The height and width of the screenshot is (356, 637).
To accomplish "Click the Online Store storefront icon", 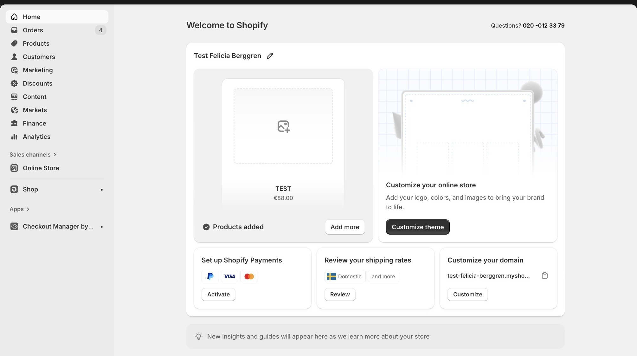I will coord(14,168).
